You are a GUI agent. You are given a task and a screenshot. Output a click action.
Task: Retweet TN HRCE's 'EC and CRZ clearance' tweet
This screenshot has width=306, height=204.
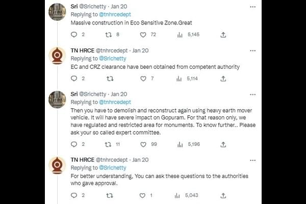108,79
